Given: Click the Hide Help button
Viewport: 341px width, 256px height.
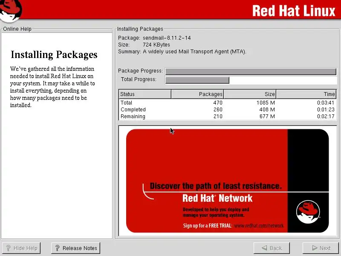Looking at the screenshot, I should 21,248.
